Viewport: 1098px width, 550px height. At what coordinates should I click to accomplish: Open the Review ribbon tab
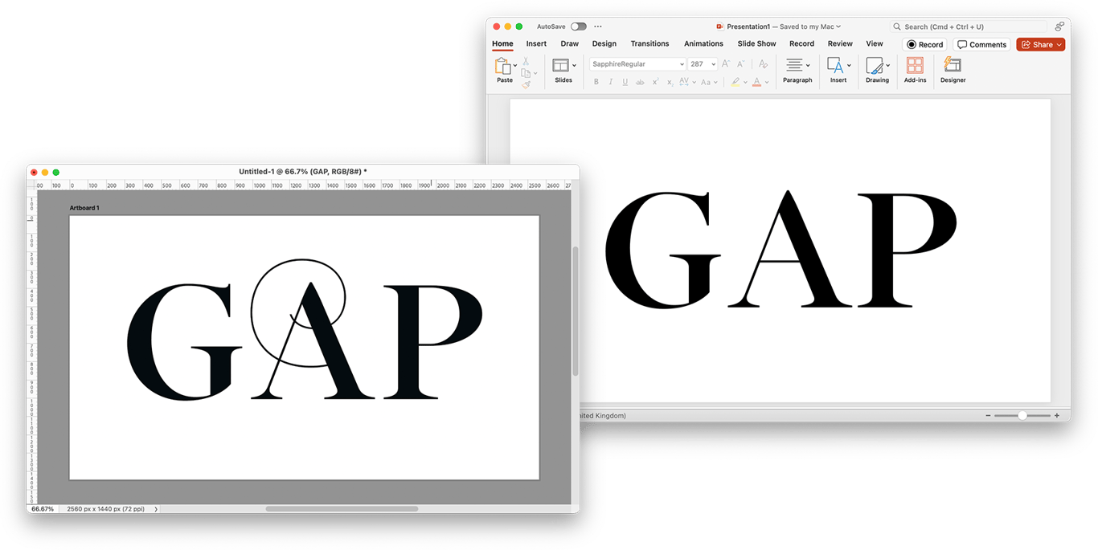tap(840, 44)
